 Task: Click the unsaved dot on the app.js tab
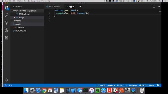(x=80, y=7)
